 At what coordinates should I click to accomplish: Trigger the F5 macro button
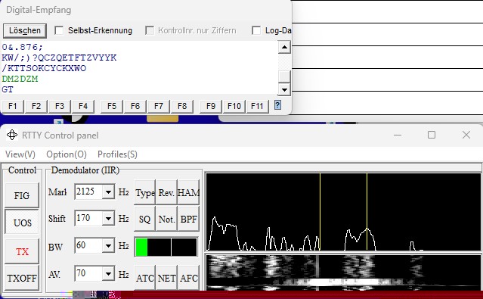tap(112, 107)
